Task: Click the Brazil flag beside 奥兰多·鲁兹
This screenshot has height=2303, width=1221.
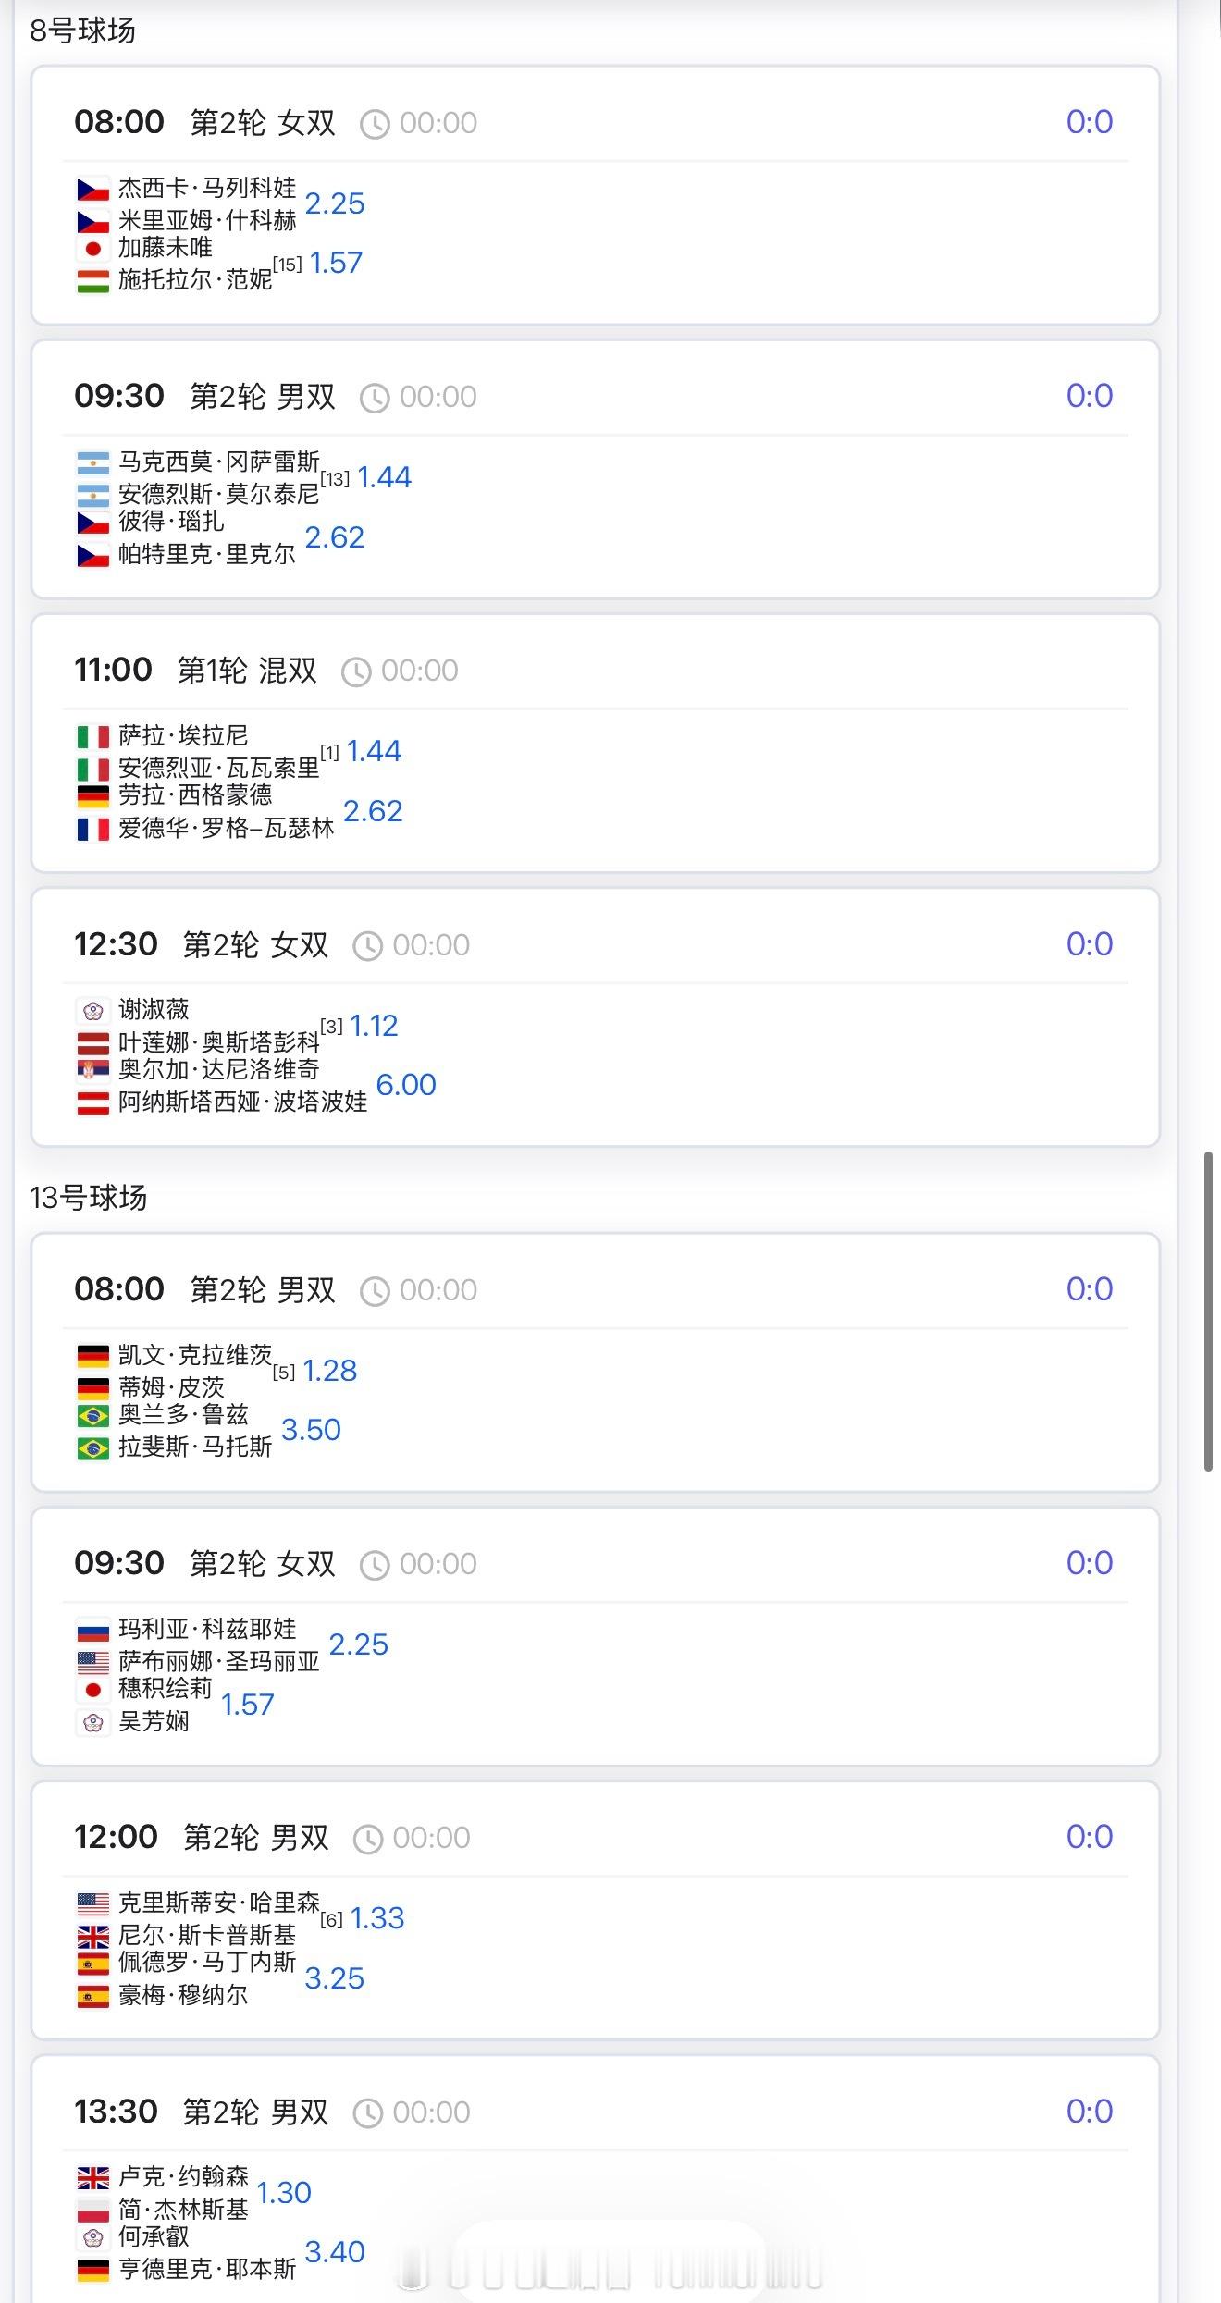Action: pyautogui.click(x=92, y=1416)
